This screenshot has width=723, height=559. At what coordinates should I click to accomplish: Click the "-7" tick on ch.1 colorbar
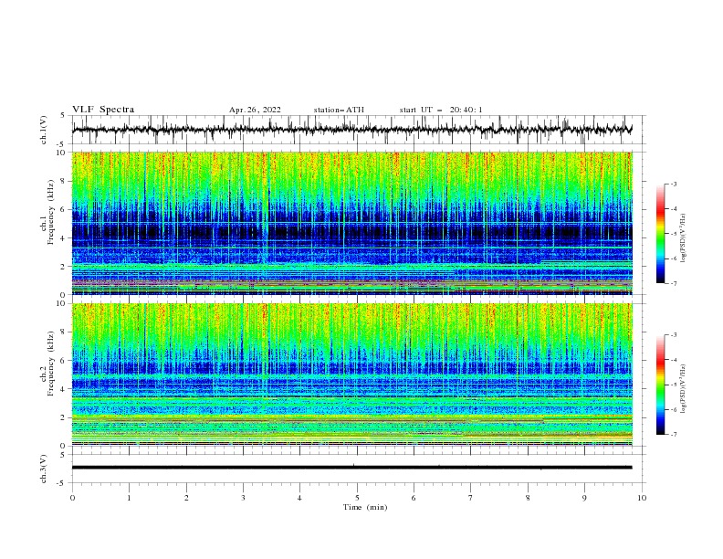point(673,283)
